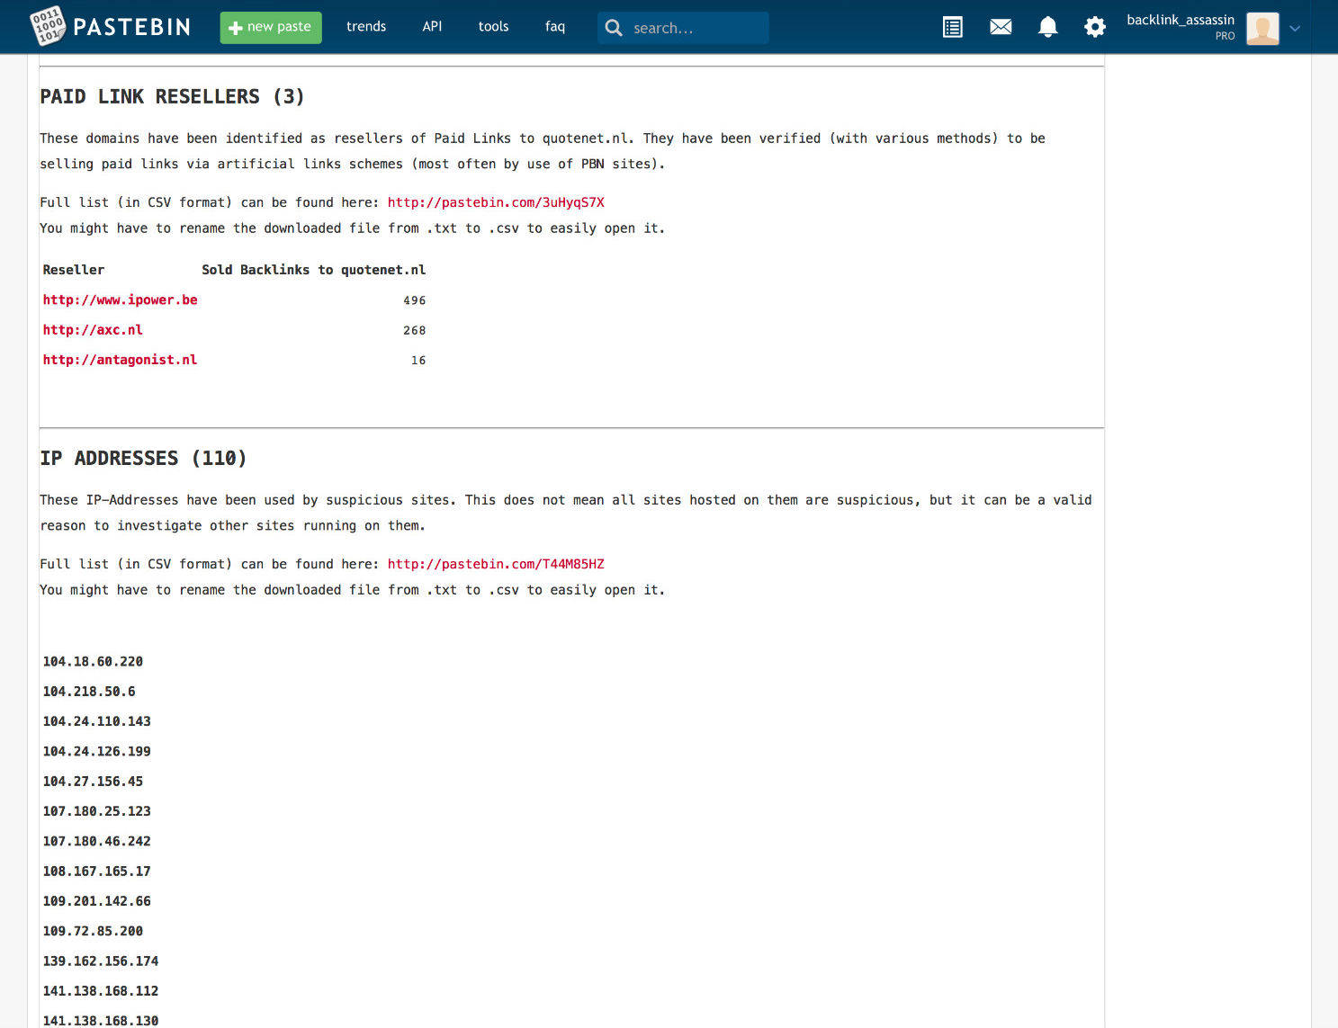1338x1028 pixels.
Task: Open the trends menu item
Action: coord(366,27)
